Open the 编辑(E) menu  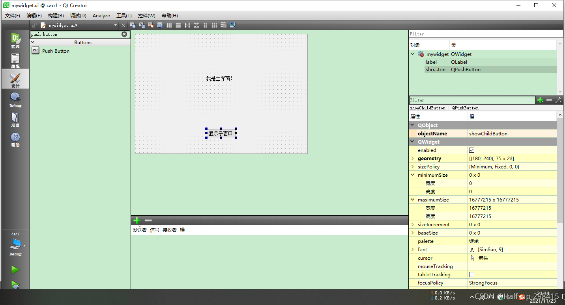tap(34, 16)
